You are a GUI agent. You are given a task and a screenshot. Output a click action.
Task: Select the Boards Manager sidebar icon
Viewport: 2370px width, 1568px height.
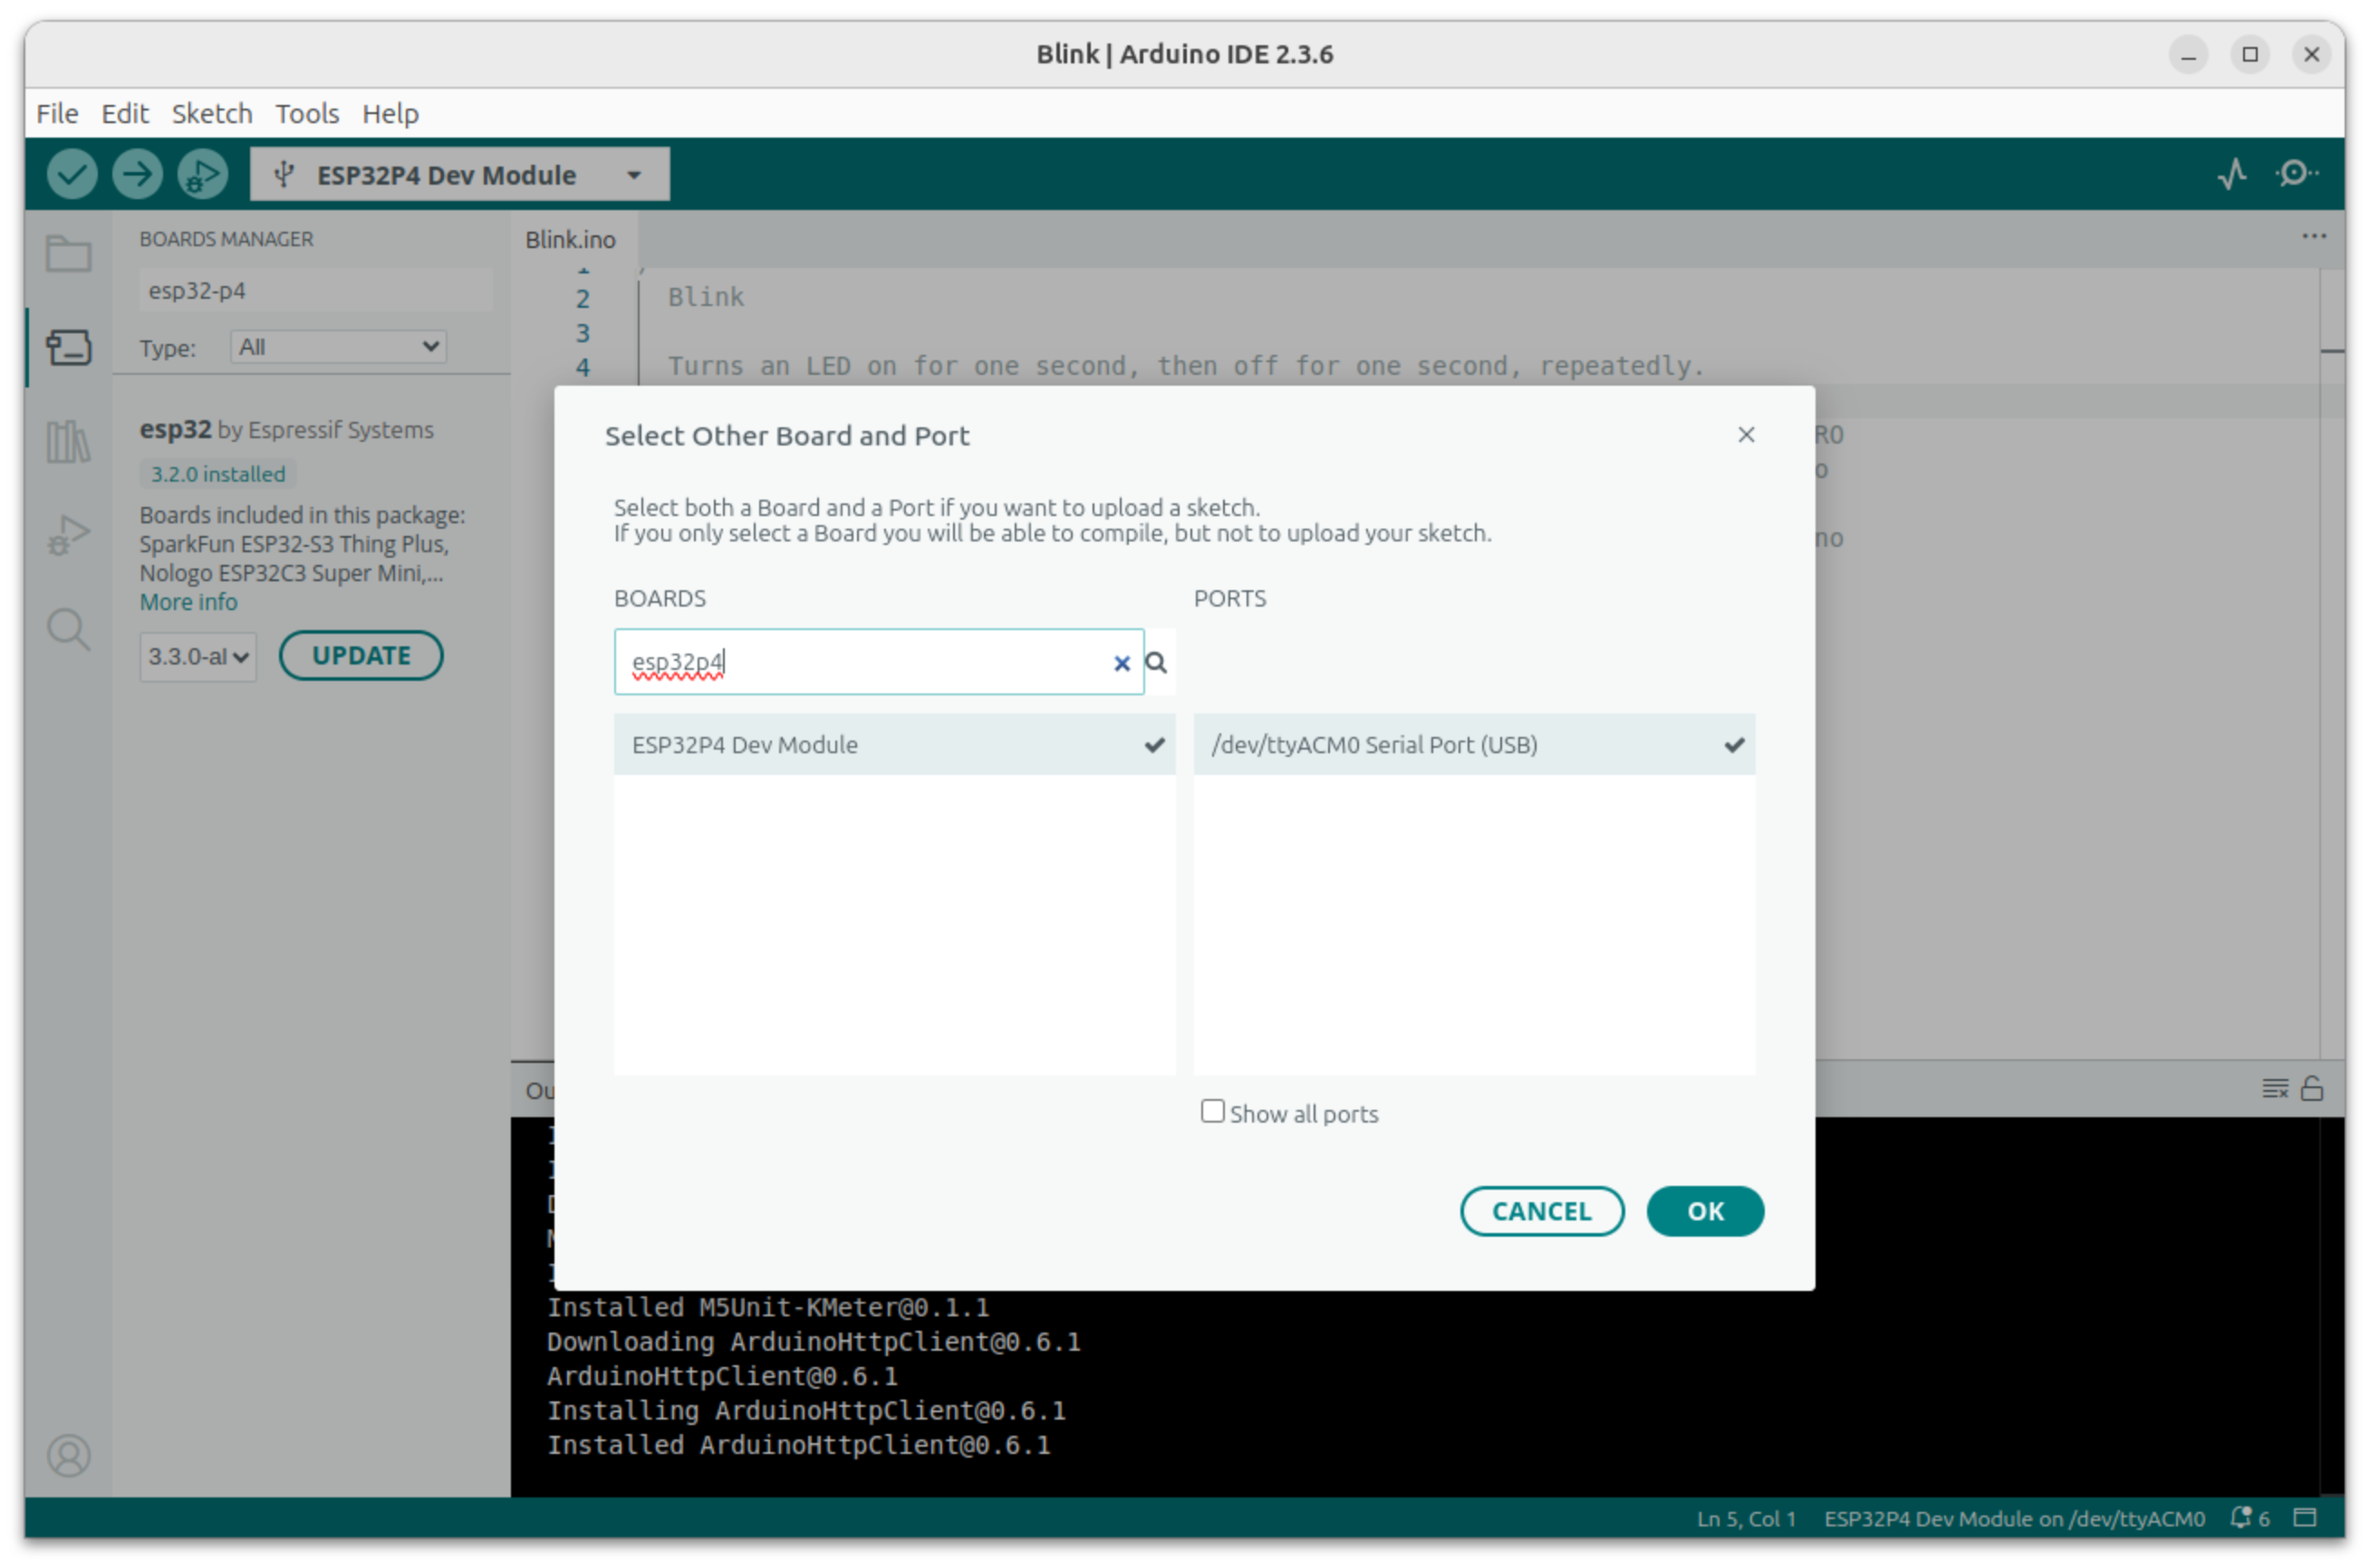(69, 348)
